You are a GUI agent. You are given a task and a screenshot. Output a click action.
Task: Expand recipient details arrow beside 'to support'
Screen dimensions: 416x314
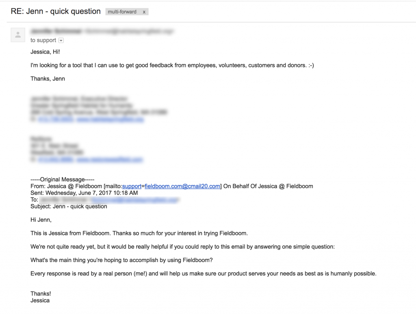(x=61, y=41)
